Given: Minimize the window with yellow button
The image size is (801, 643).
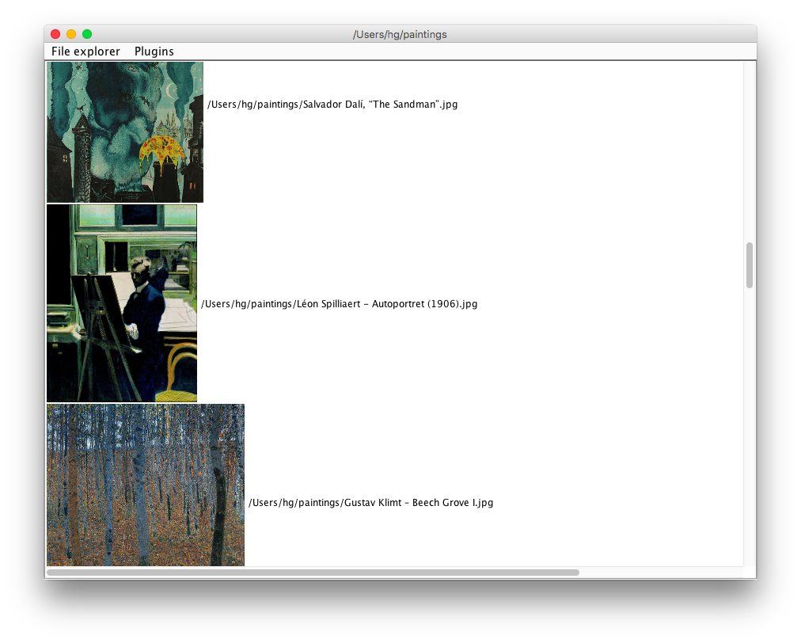Looking at the screenshot, I should [x=71, y=34].
